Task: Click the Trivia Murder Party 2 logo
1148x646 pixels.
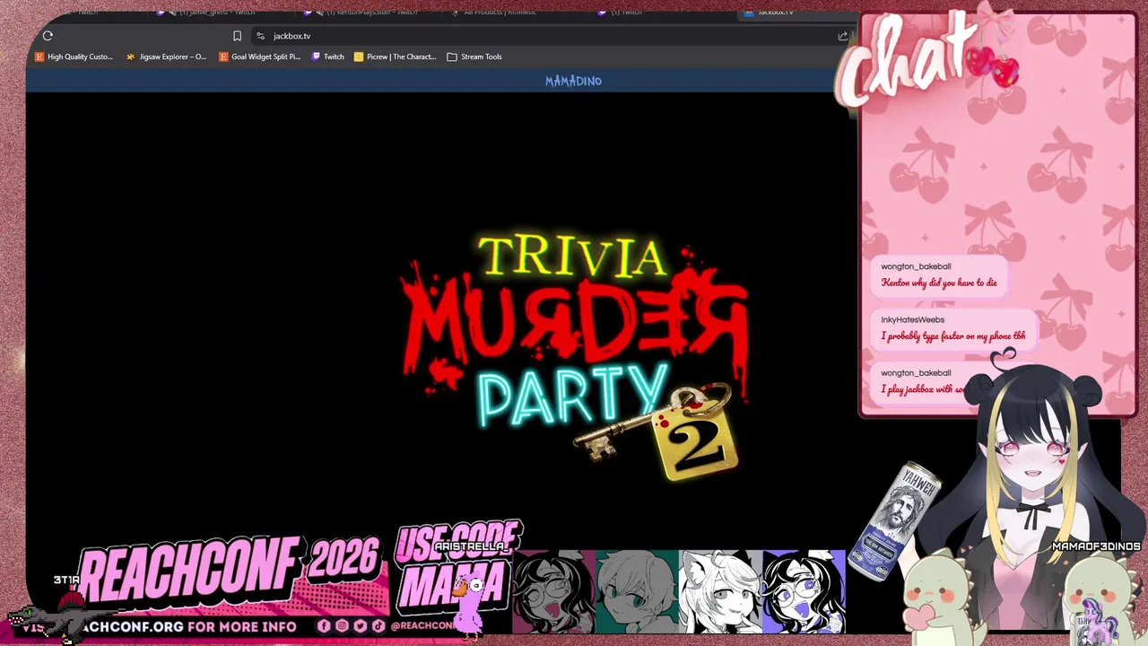Action: coord(574,354)
